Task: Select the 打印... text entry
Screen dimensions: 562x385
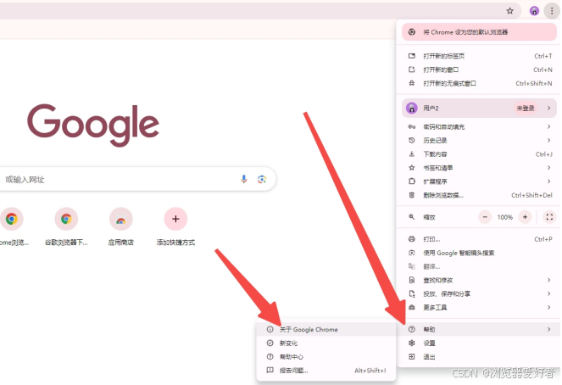Action: [431, 239]
